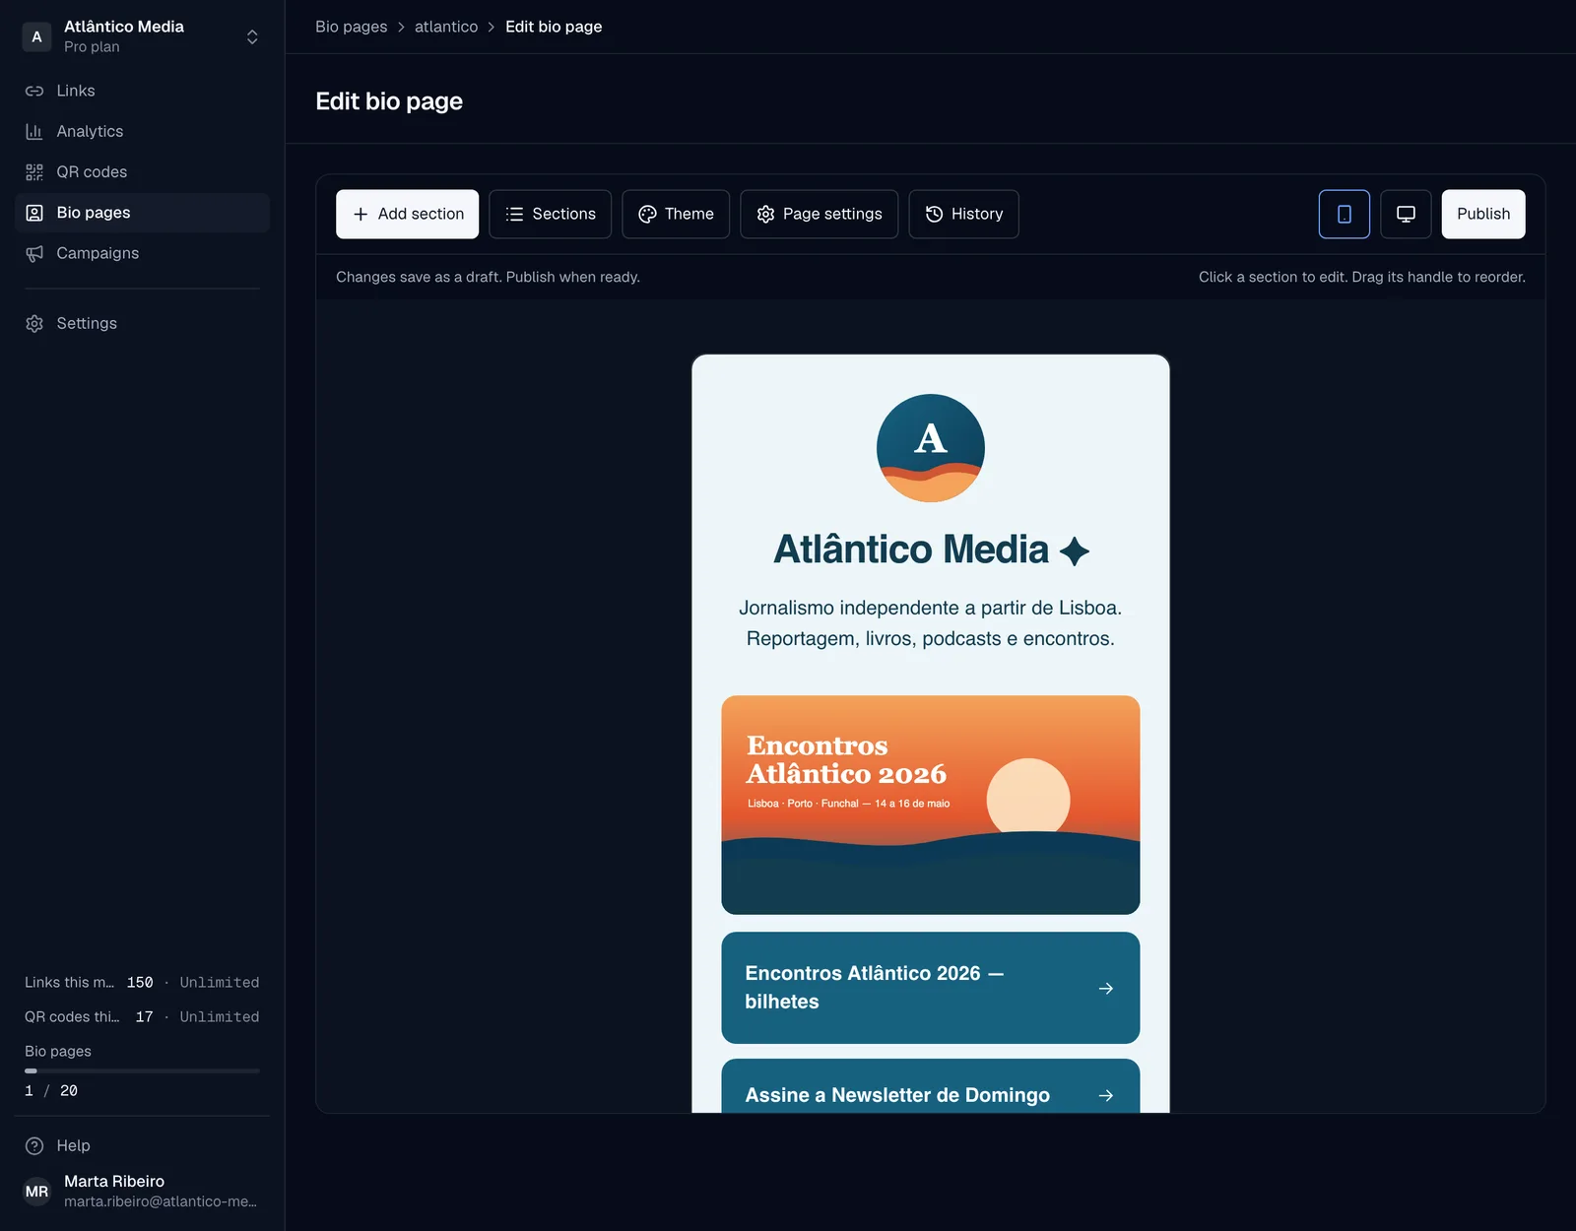
Task: Expand the Atlântico Media workspace switcher
Action: [142, 36]
